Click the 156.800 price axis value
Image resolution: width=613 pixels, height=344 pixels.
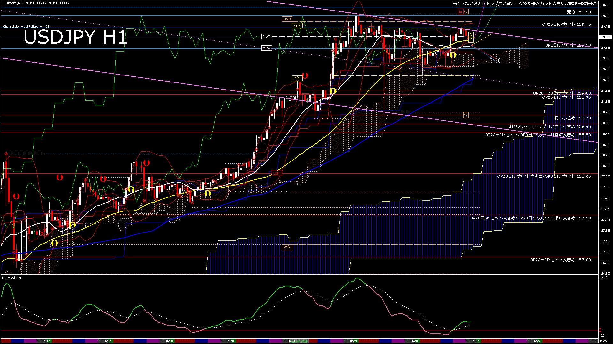605,273
